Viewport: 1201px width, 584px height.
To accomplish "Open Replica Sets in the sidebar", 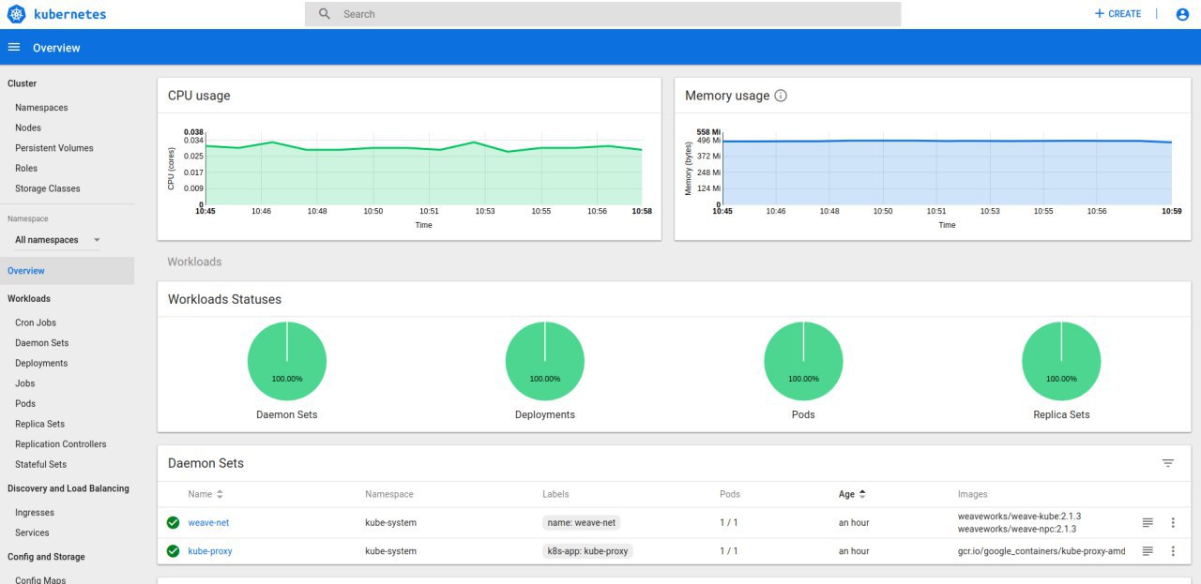I will [39, 425].
